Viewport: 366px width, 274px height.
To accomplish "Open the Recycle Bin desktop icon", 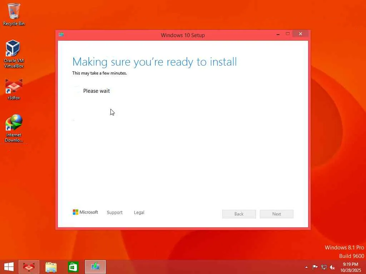I will (x=14, y=14).
